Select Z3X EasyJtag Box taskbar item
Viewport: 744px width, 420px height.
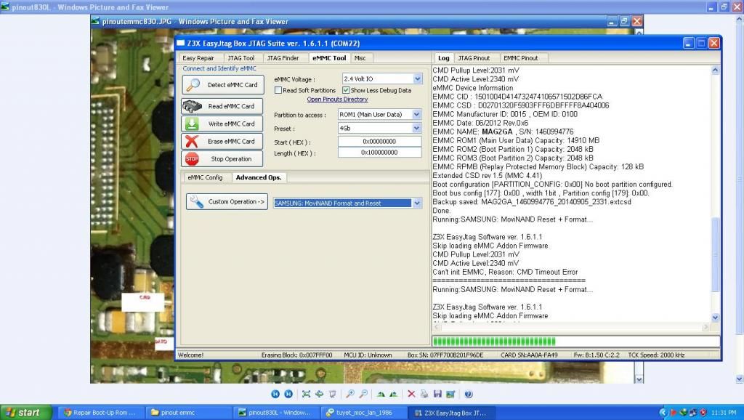[x=452, y=413]
